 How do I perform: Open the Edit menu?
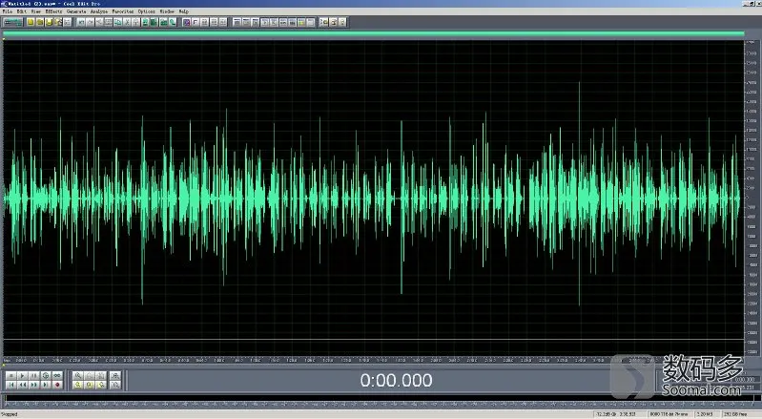pyautogui.click(x=22, y=11)
